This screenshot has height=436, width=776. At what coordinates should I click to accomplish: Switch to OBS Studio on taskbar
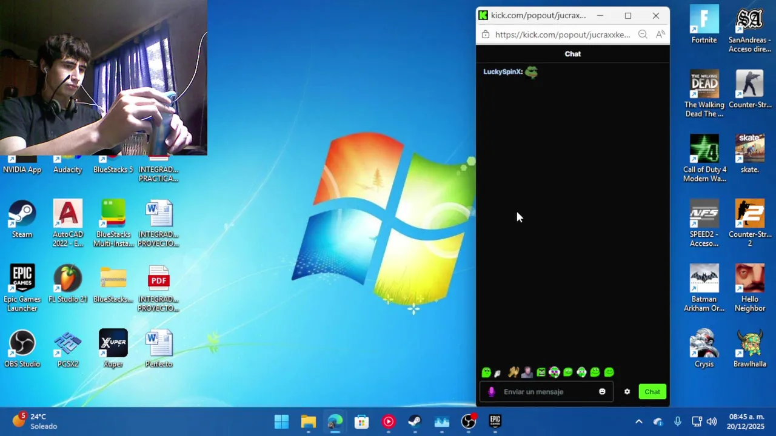tap(469, 421)
